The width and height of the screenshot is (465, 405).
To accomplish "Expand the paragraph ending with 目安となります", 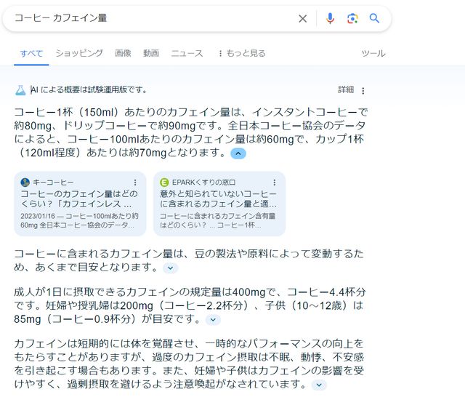I will click(x=171, y=268).
